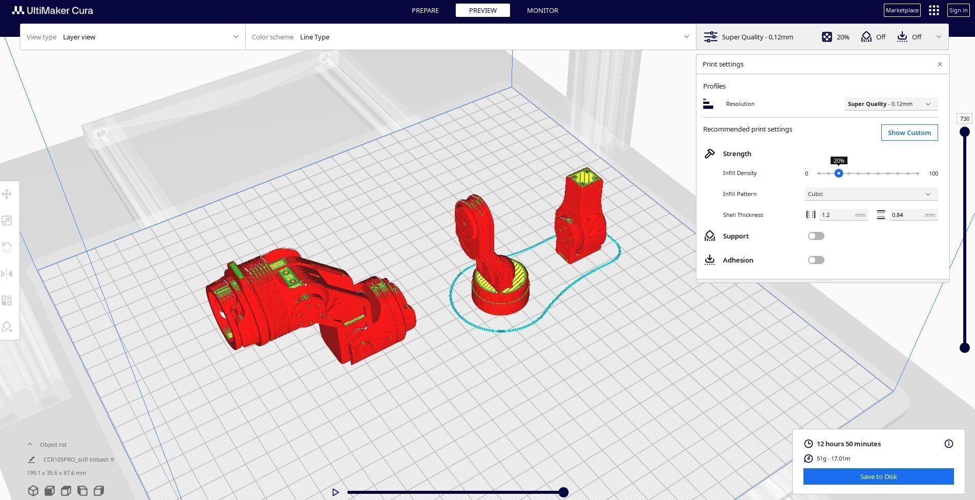Image resolution: width=975 pixels, height=500 pixels.
Task: Switch to the PREPARE stage
Action: click(x=425, y=10)
